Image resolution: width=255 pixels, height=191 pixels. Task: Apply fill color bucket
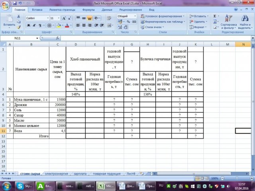(59, 25)
